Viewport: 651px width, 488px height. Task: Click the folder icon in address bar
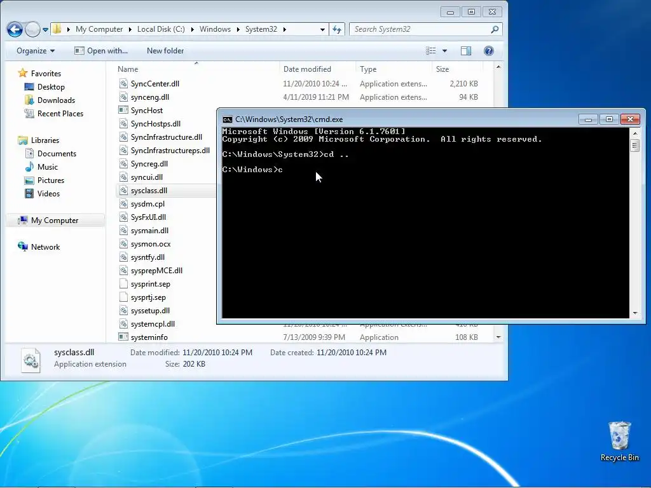click(57, 29)
